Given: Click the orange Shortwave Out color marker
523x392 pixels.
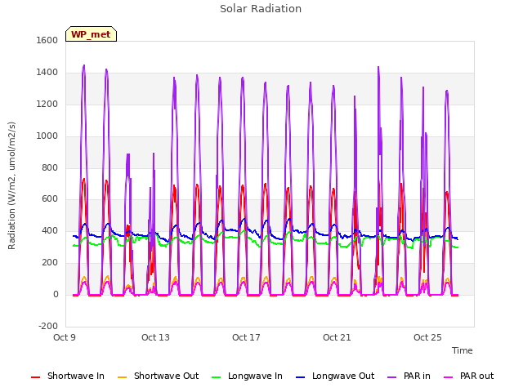Looking at the screenshot, I should 123,377.
